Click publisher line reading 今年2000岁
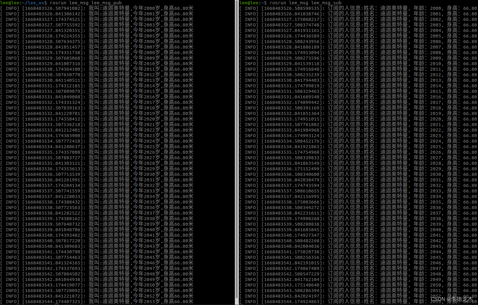This screenshot has width=478, height=305. tap(97, 8)
